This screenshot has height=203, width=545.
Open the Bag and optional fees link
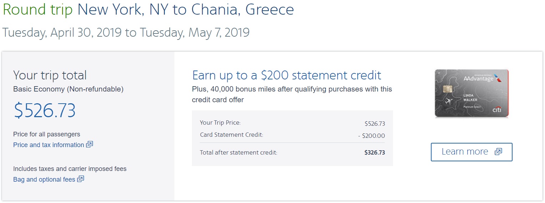coord(44,179)
